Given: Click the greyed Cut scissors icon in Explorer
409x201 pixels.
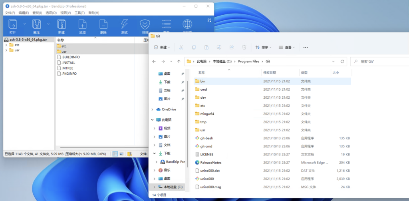Looking at the screenshot, I should coord(181,47).
